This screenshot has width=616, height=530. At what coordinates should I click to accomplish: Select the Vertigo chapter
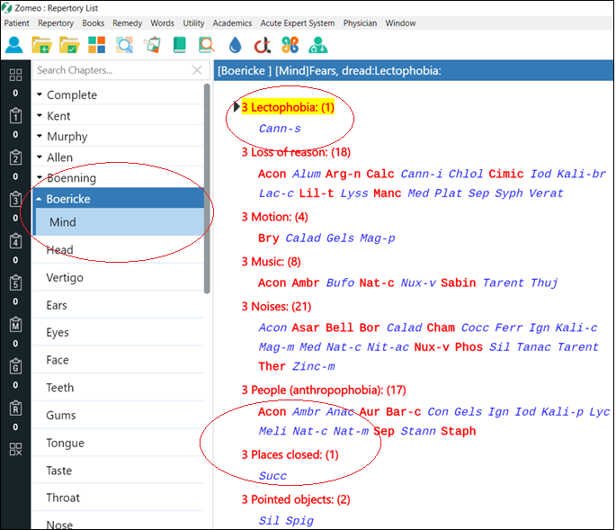pos(65,278)
